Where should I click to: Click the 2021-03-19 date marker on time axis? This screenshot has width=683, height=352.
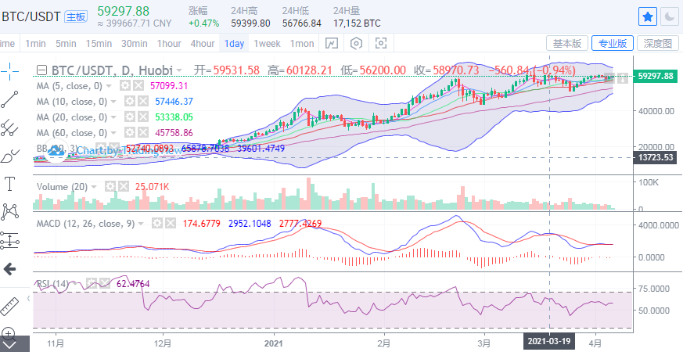(x=548, y=342)
